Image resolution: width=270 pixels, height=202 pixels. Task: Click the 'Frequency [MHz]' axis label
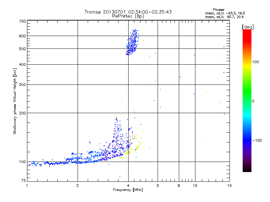[128, 190]
